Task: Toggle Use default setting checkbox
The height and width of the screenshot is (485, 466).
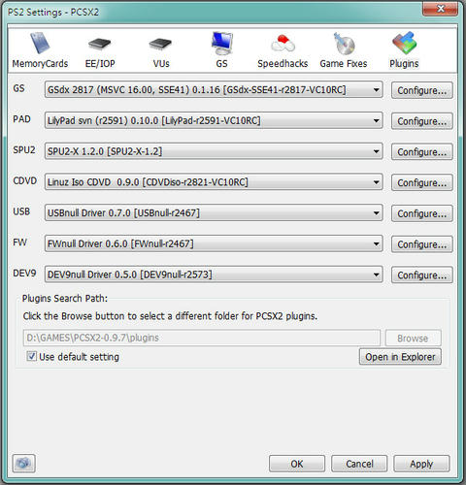Action: (31, 357)
